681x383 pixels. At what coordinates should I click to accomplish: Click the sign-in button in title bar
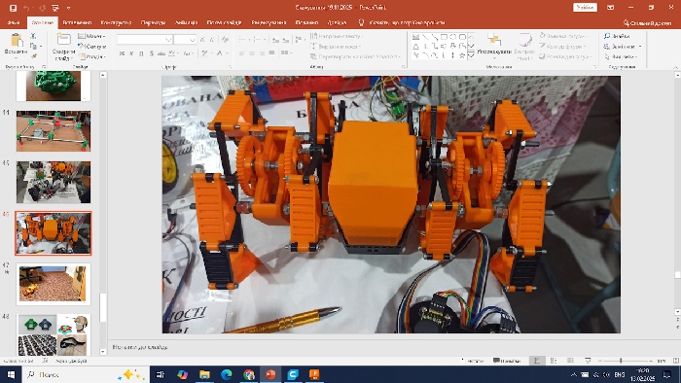(585, 8)
